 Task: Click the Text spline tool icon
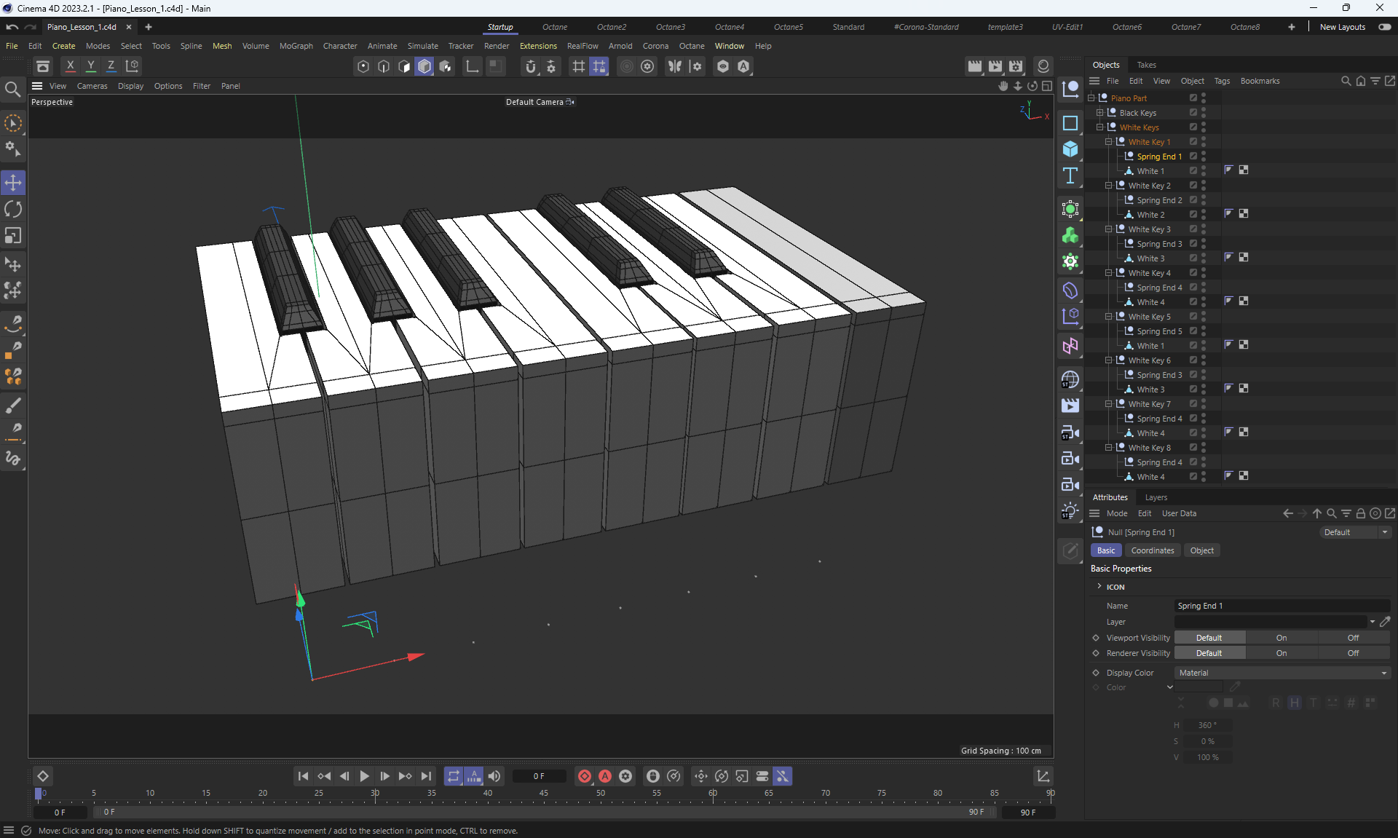[x=1070, y=175]
